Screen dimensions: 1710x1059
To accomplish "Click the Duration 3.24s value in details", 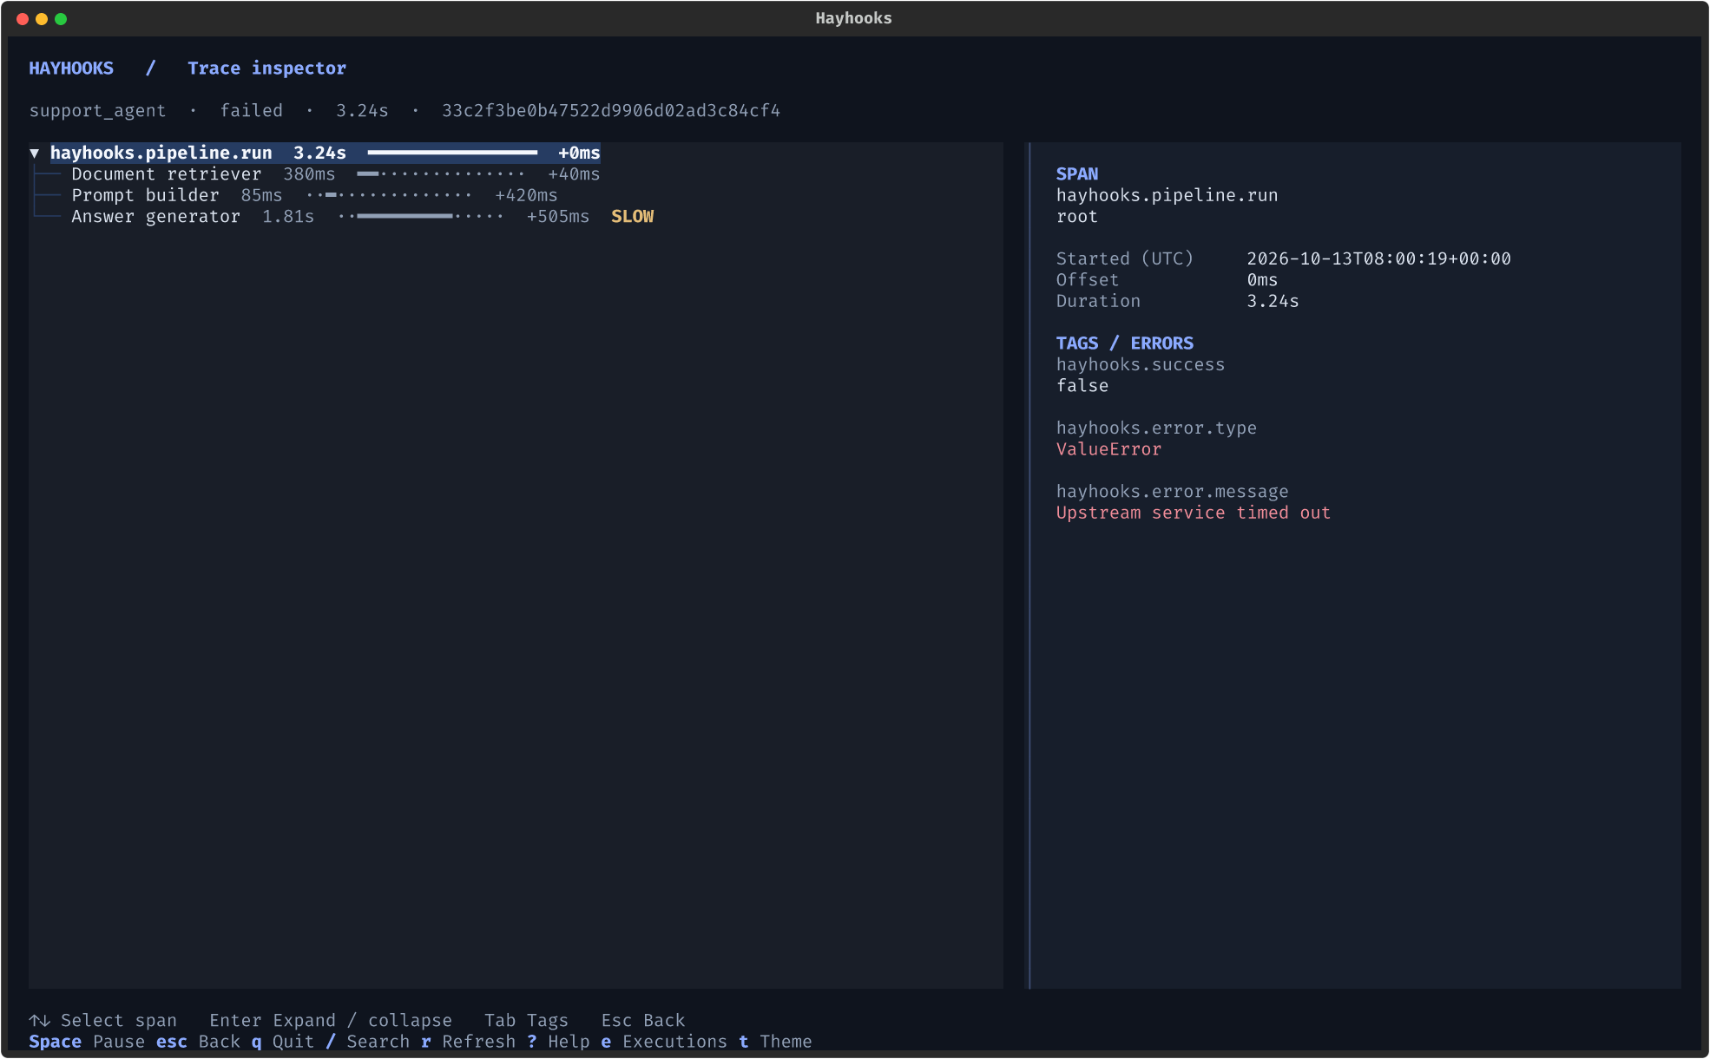I will pos(1273,302).
